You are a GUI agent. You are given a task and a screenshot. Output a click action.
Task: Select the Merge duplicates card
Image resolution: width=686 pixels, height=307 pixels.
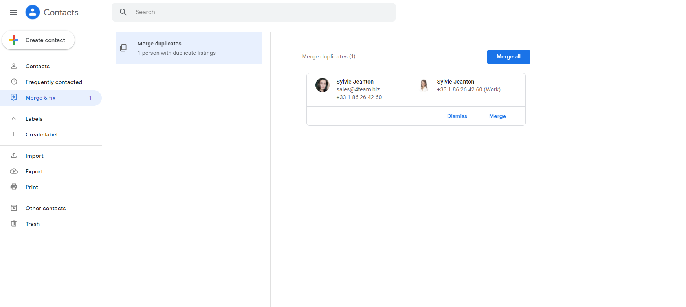point(189,48)
